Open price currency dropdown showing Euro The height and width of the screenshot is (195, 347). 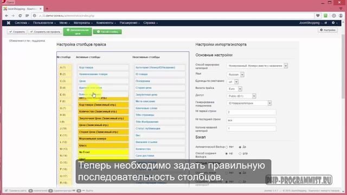pos(234,89)
